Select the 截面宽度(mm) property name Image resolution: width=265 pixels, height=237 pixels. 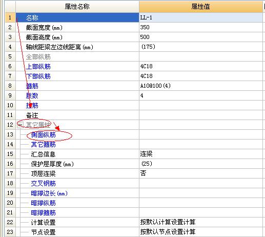click(44, 28)
